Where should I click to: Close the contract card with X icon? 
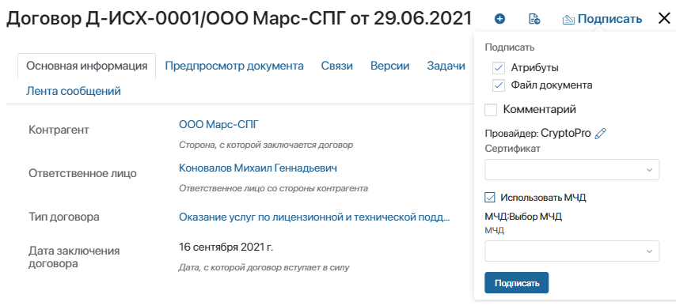[664, 18]
